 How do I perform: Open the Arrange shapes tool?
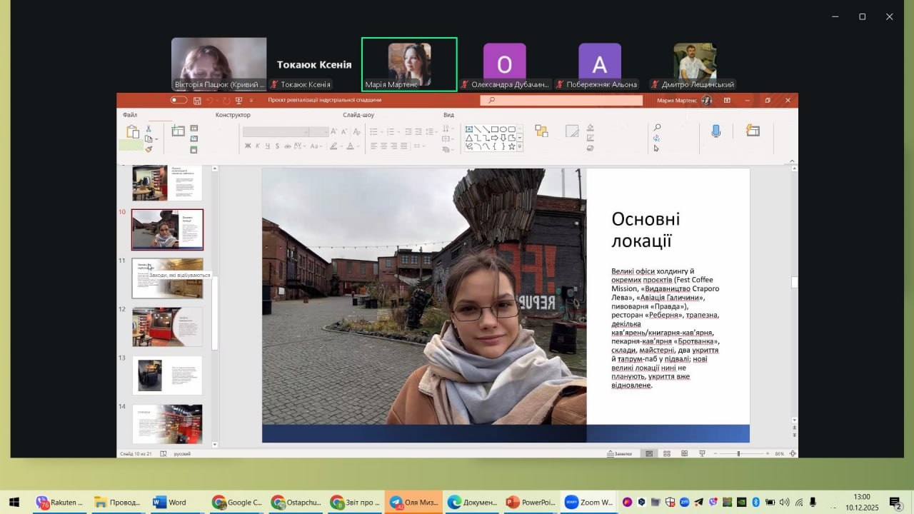point(541,131)
